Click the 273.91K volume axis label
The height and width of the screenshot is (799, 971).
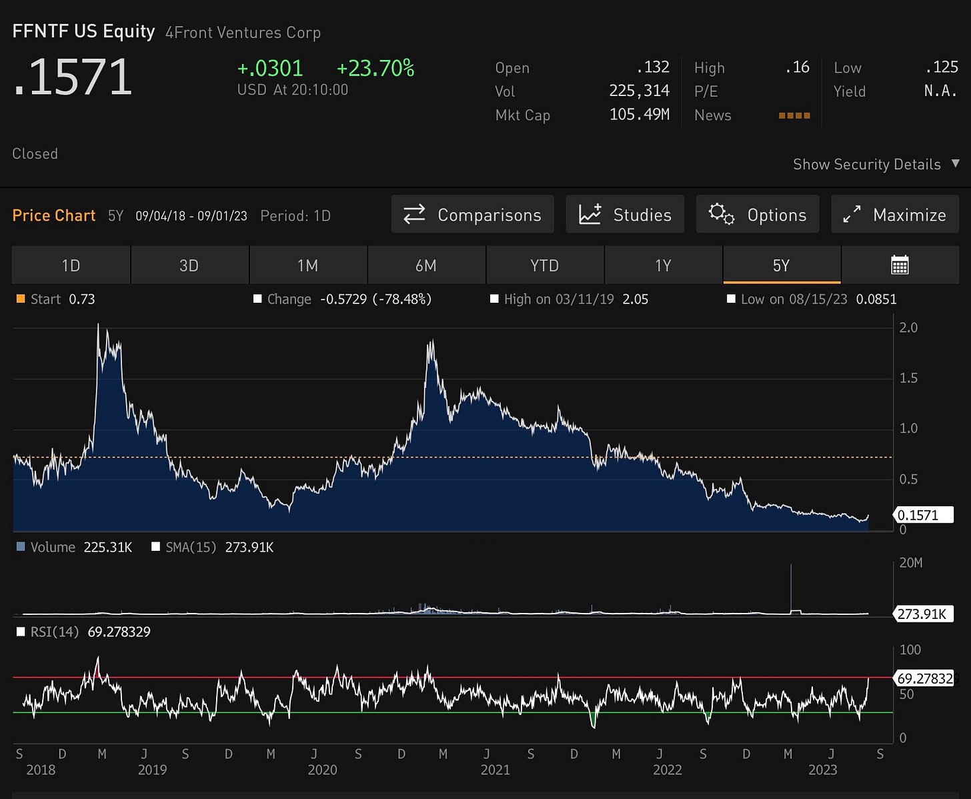(x=923, y=614)
